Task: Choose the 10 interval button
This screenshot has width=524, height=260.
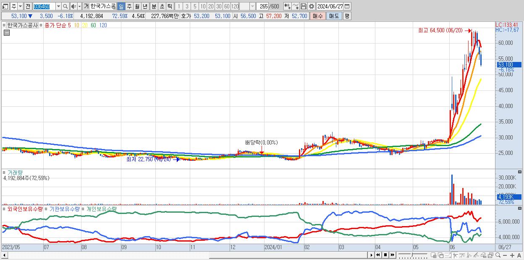Action: [203, 6]
